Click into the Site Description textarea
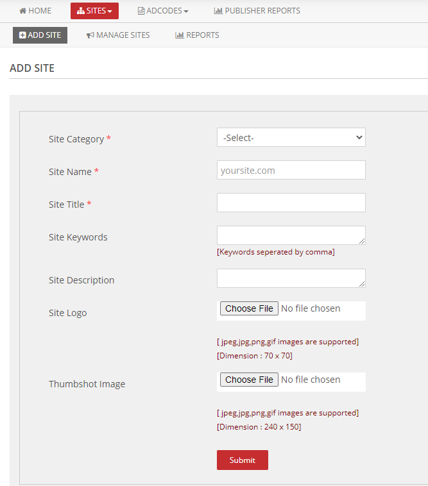Screen dimensions: 428x486 [291, 278]
